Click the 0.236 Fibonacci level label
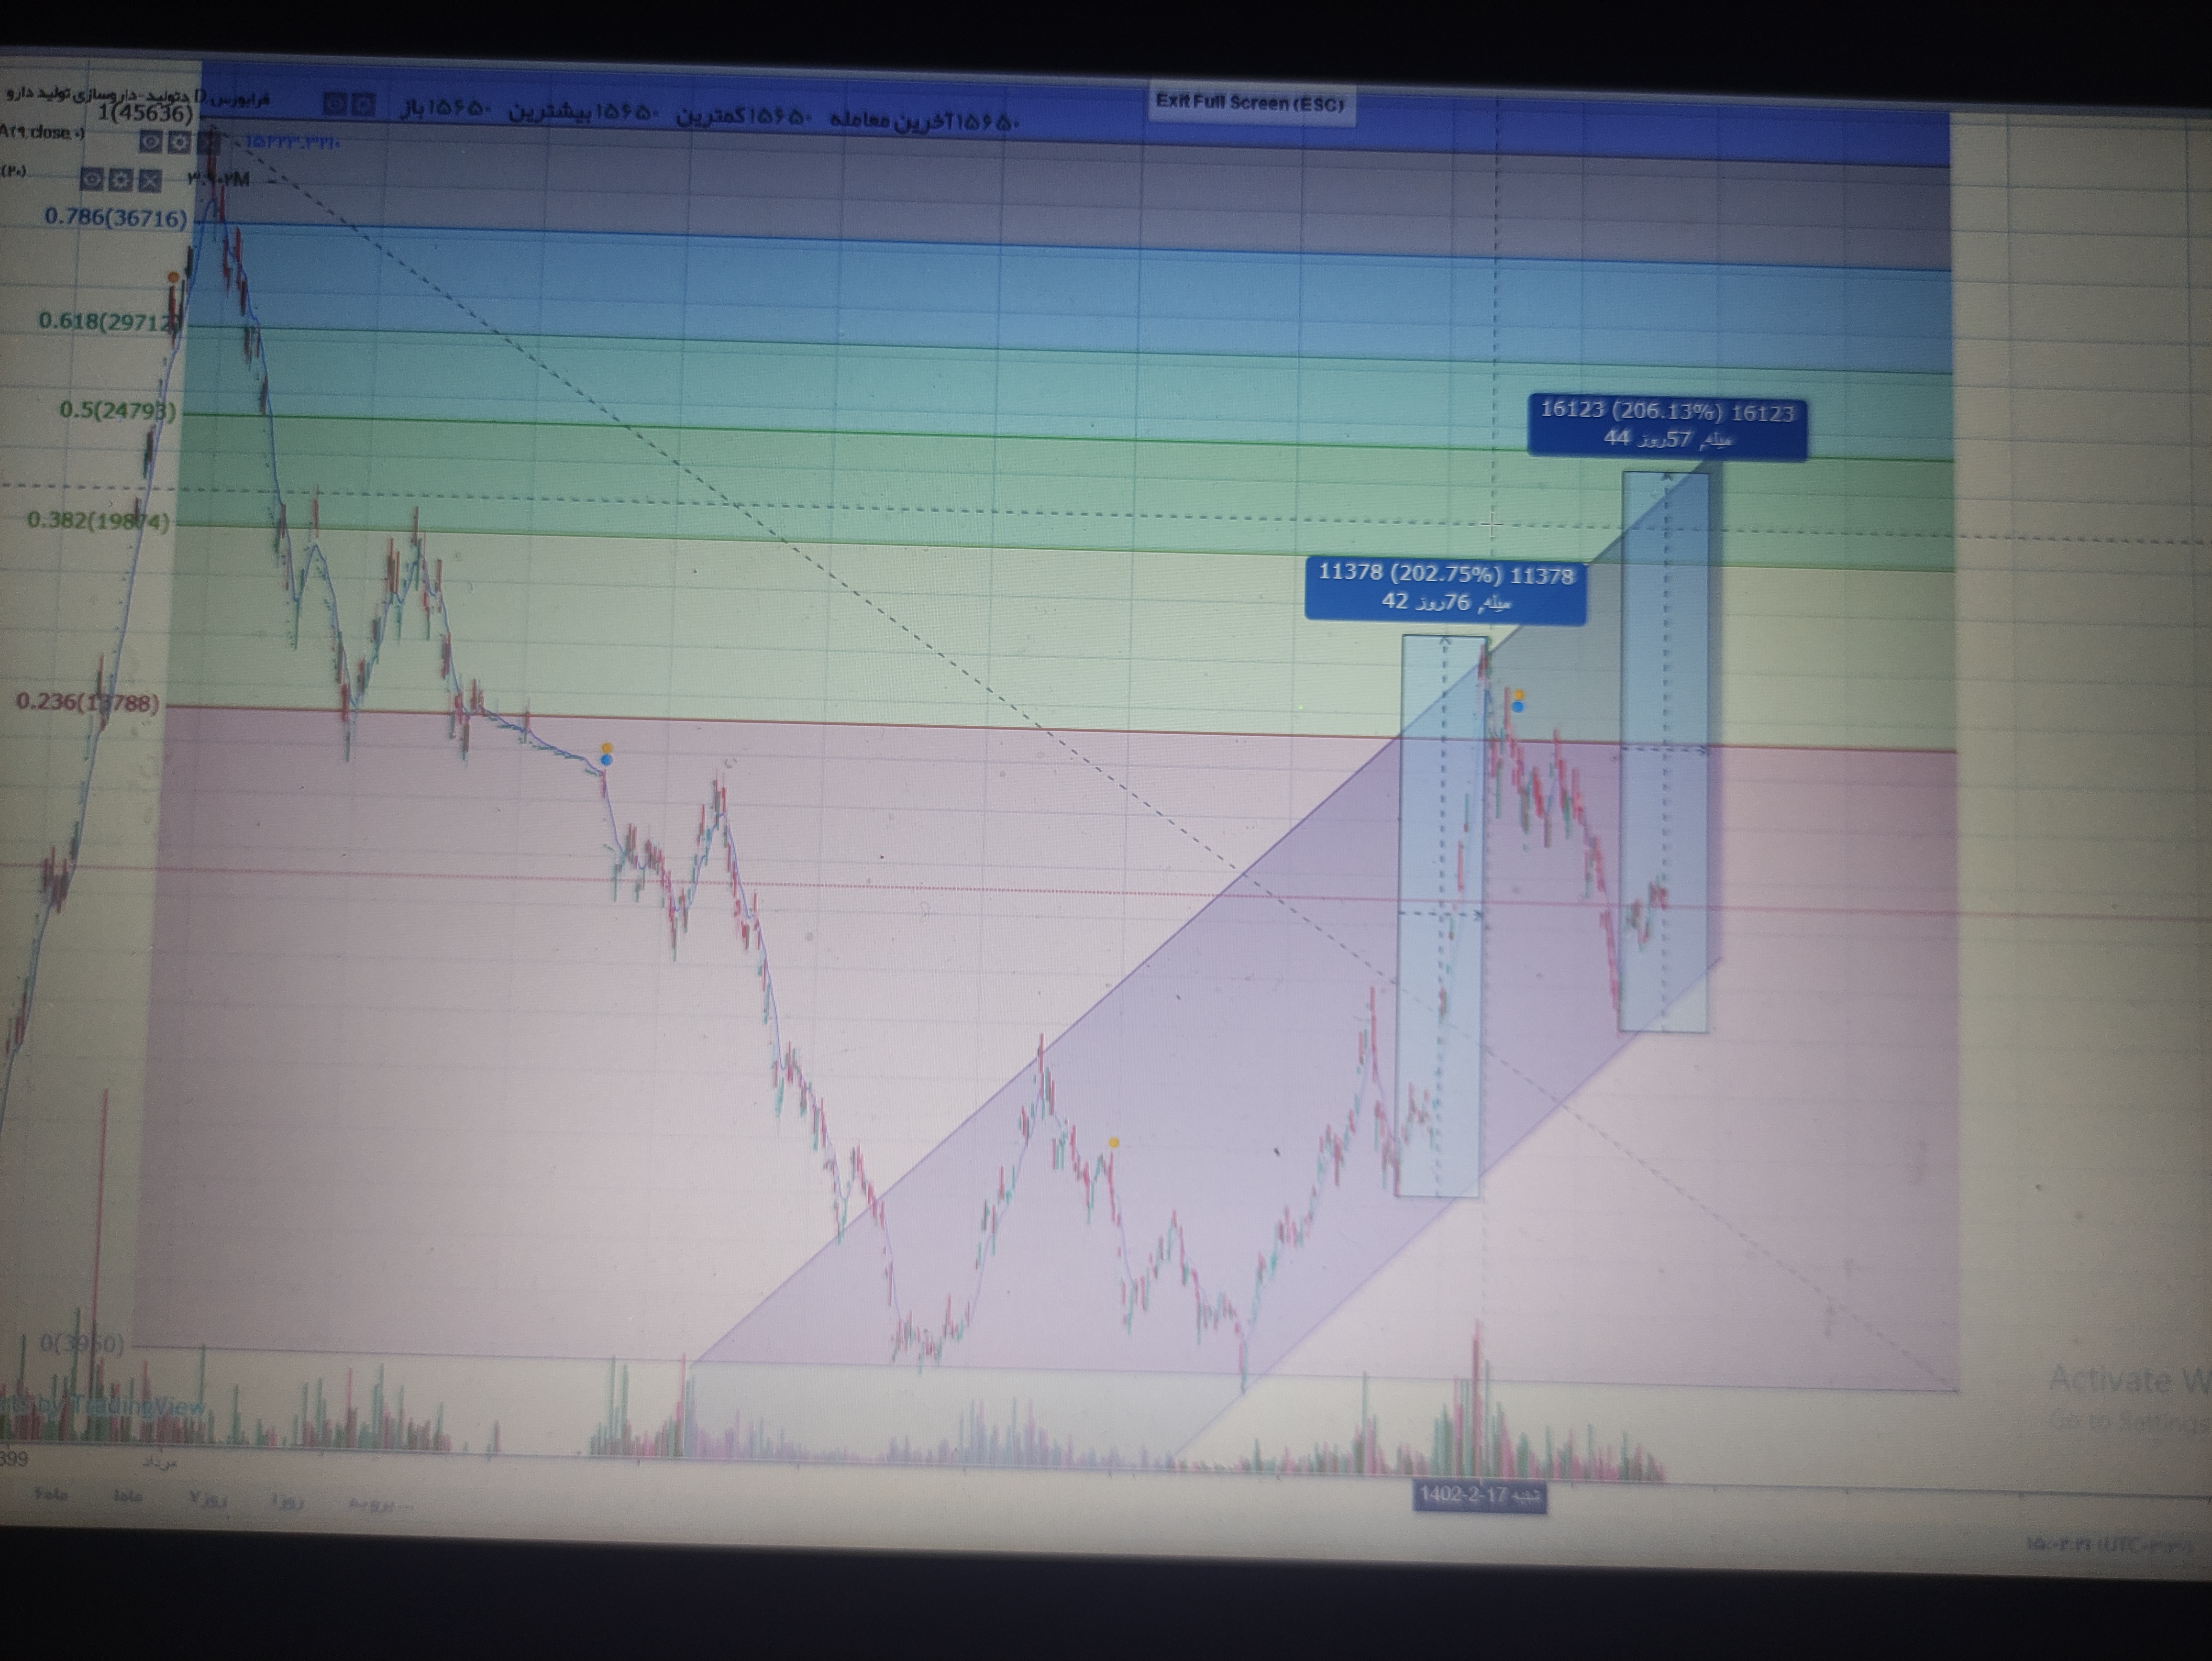The width and height of the screenshot is (2212, 1661). [88, 702]
